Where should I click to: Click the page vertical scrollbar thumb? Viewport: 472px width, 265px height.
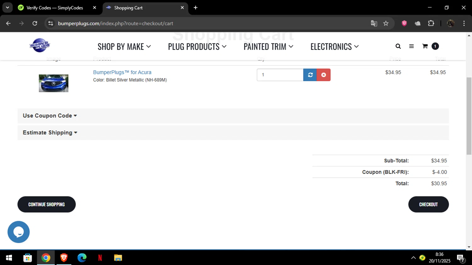pyautogui.click(x=469, y=116)
